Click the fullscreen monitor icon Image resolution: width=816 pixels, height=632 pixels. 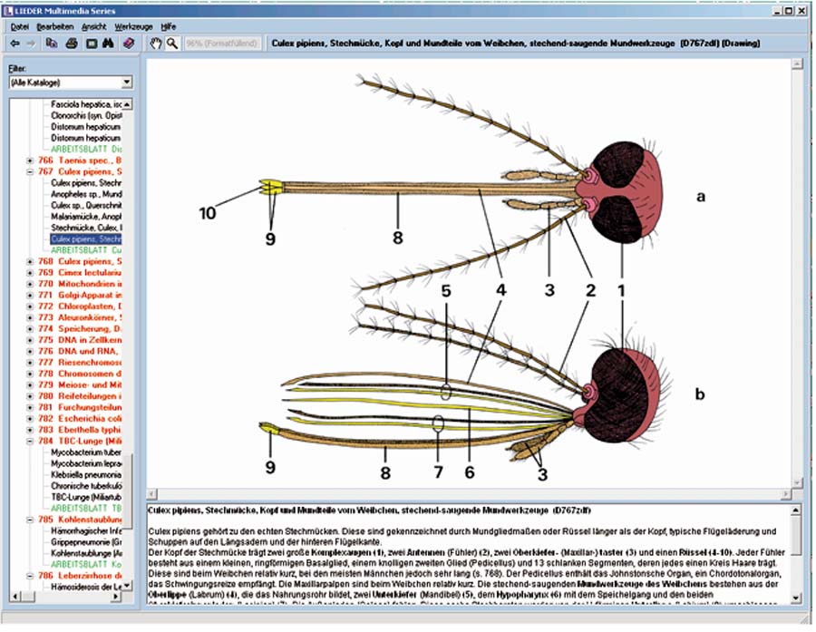[x=91, y=43]
